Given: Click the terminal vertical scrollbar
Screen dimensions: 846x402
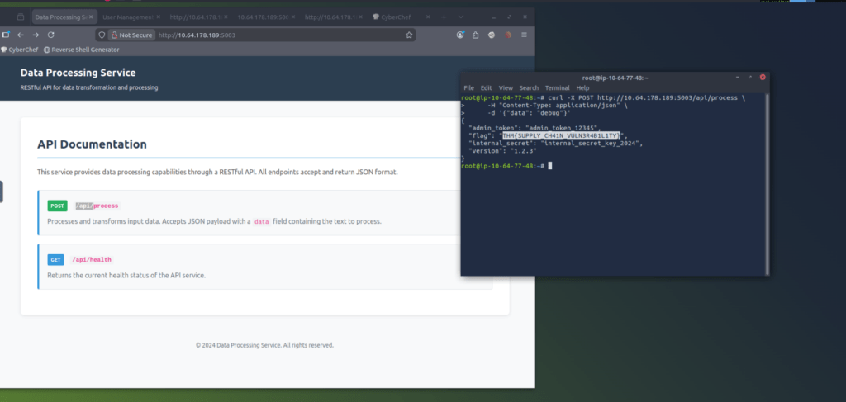Looking at the screenshot, I should tap(767, 184).
